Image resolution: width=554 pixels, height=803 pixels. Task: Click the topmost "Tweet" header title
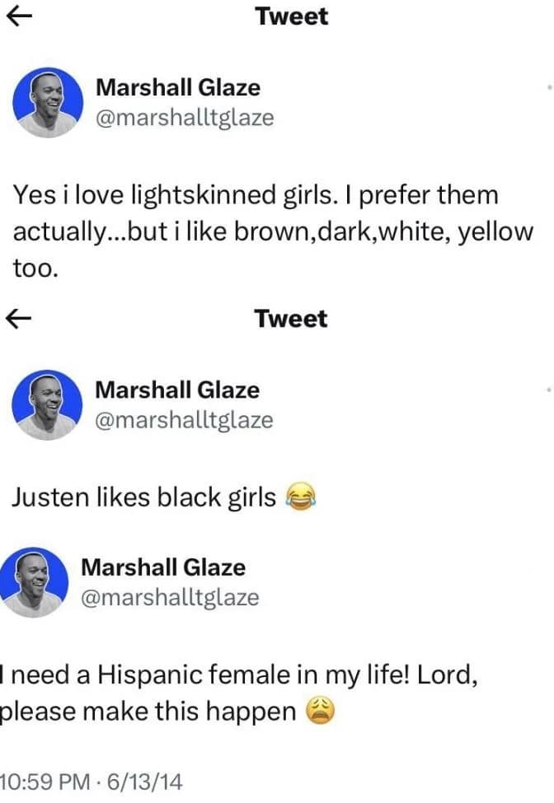coord(291,16)
